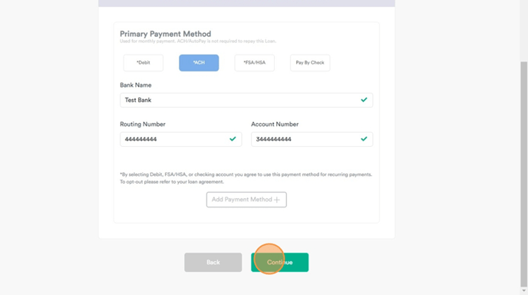The height and width of the screenshot is (295, 528).
Task: Choose the Pay By Check option
Action: (310, 63)
